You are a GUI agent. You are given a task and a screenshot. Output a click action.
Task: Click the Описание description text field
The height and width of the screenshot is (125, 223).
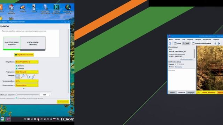[182, 80]
